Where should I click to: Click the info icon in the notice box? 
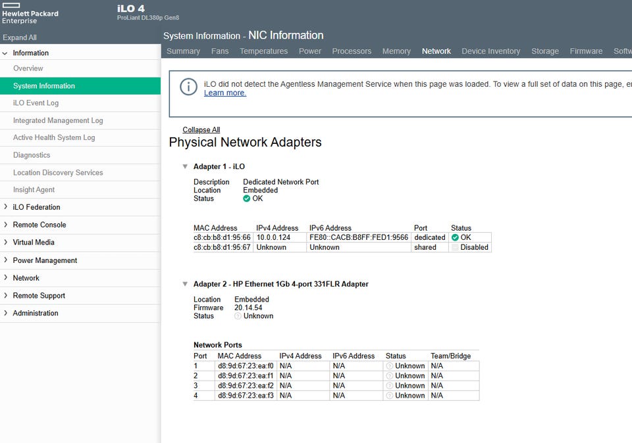pos(188,87)
